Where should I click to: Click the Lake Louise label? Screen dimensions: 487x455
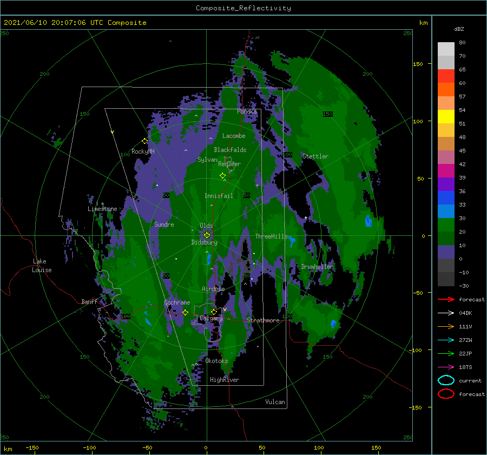pos(42,266)
